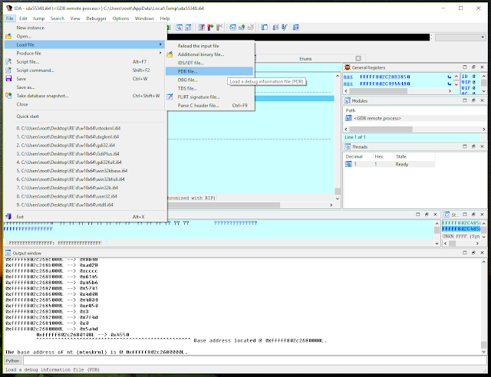The image size is (491, 377).
Task: Click the Open folder icon in File menu
Action: (8, 36)
